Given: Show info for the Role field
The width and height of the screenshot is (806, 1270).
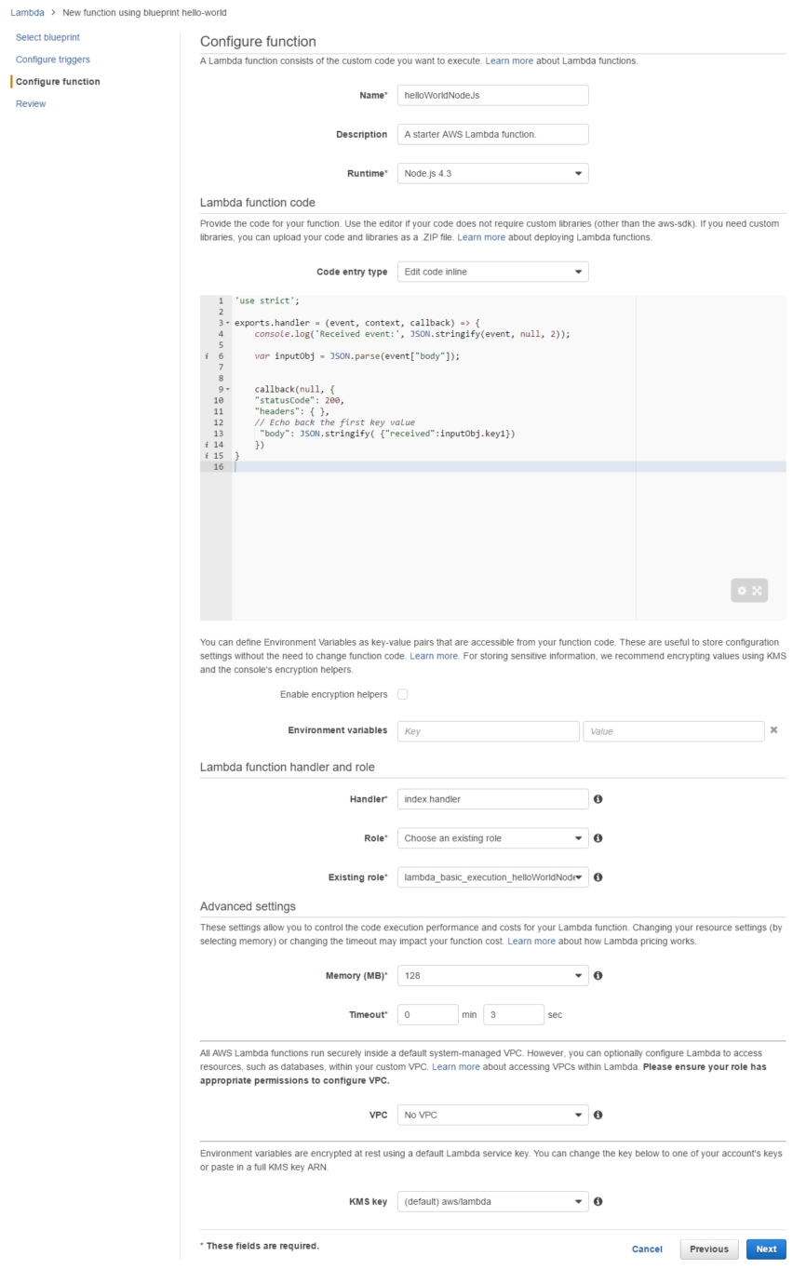Looking at the screenshot, I should coord(598,837).
